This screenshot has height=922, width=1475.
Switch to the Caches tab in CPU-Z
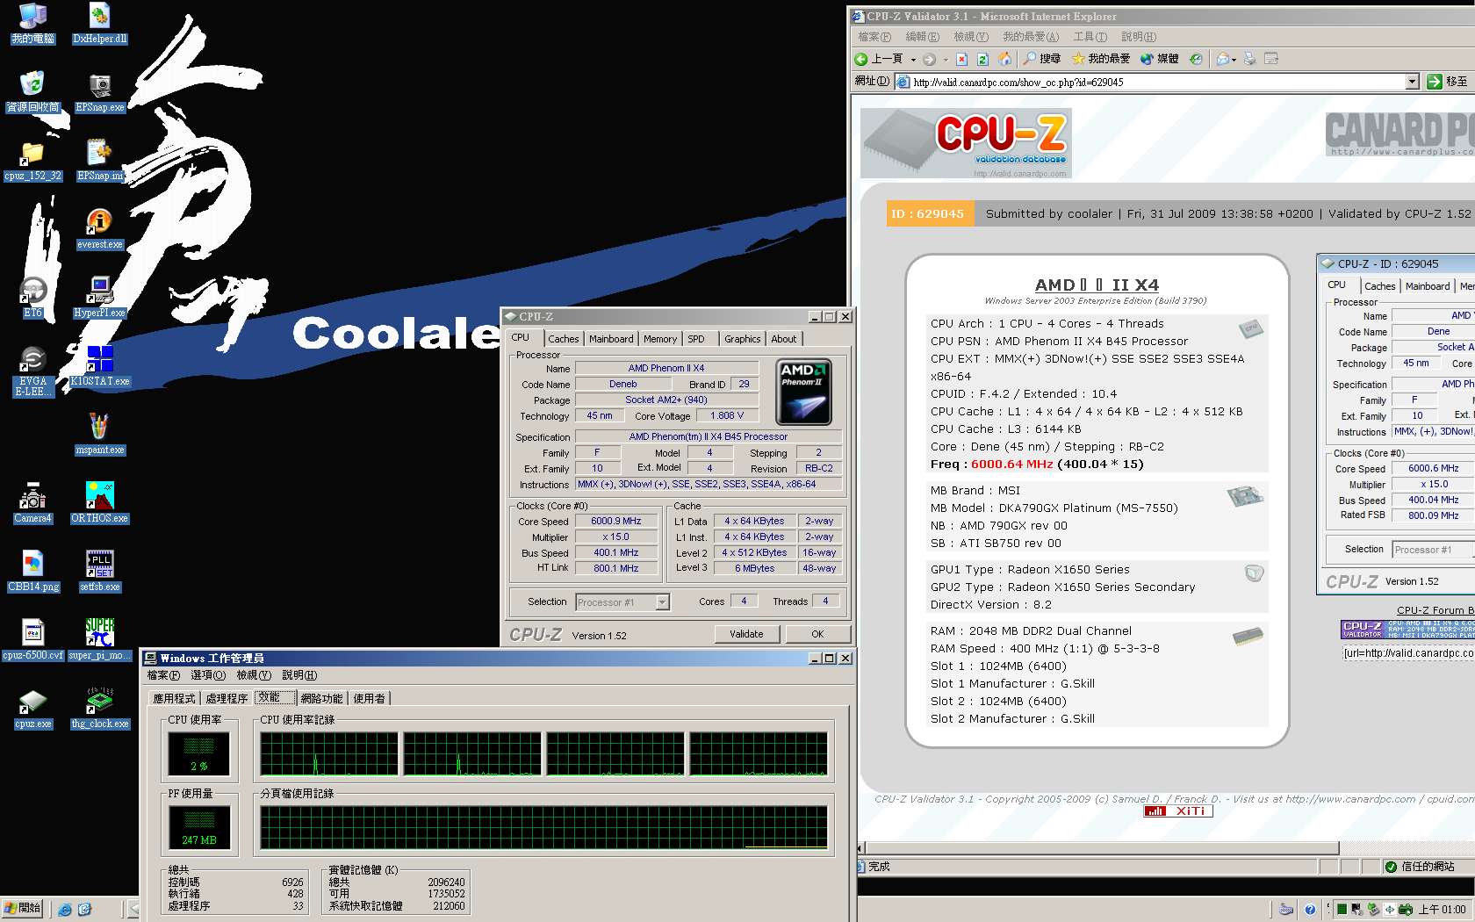563,339
